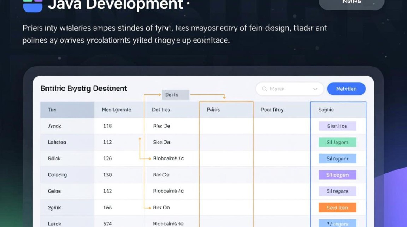Click the gray pill button at top right
The image size is (407, 227).
pyautogui.click(x=352, y=3)
